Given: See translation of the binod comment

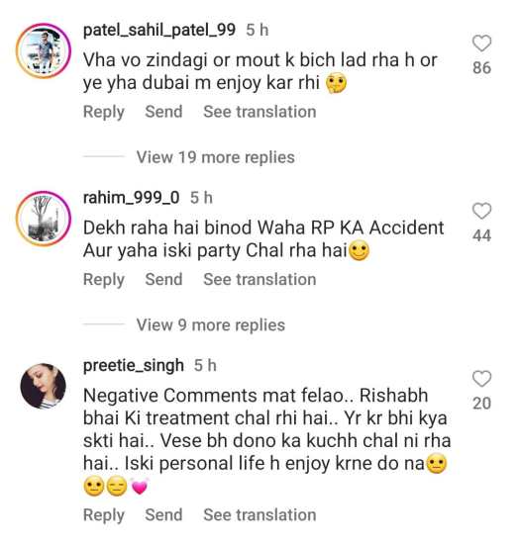Looking at the screenshot, I should coord(260,279).
